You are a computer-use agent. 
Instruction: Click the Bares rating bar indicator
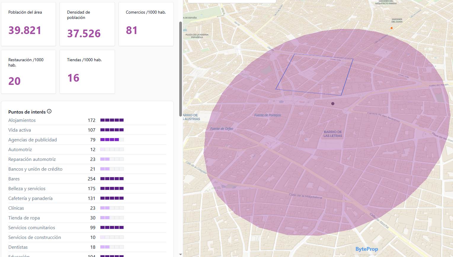click(112, 179)
